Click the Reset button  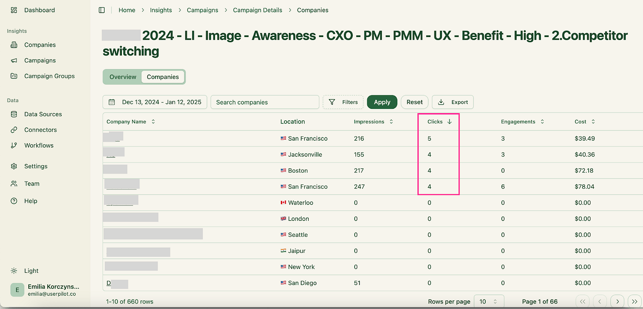point(414,102)
